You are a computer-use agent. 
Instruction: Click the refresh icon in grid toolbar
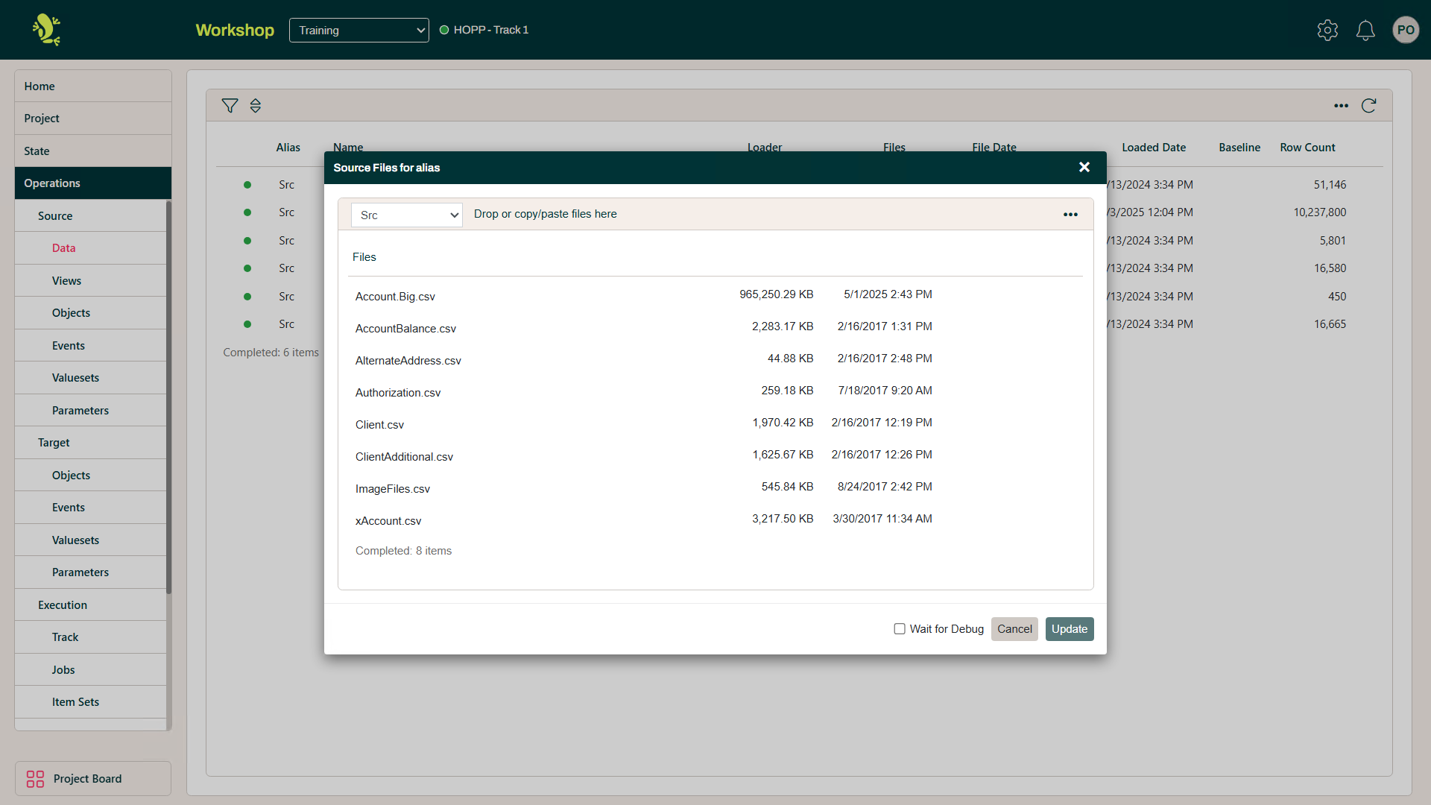[x=1368, y=106]
